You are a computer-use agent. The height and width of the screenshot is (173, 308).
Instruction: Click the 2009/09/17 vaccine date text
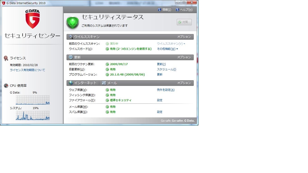[x=119, y=64]
